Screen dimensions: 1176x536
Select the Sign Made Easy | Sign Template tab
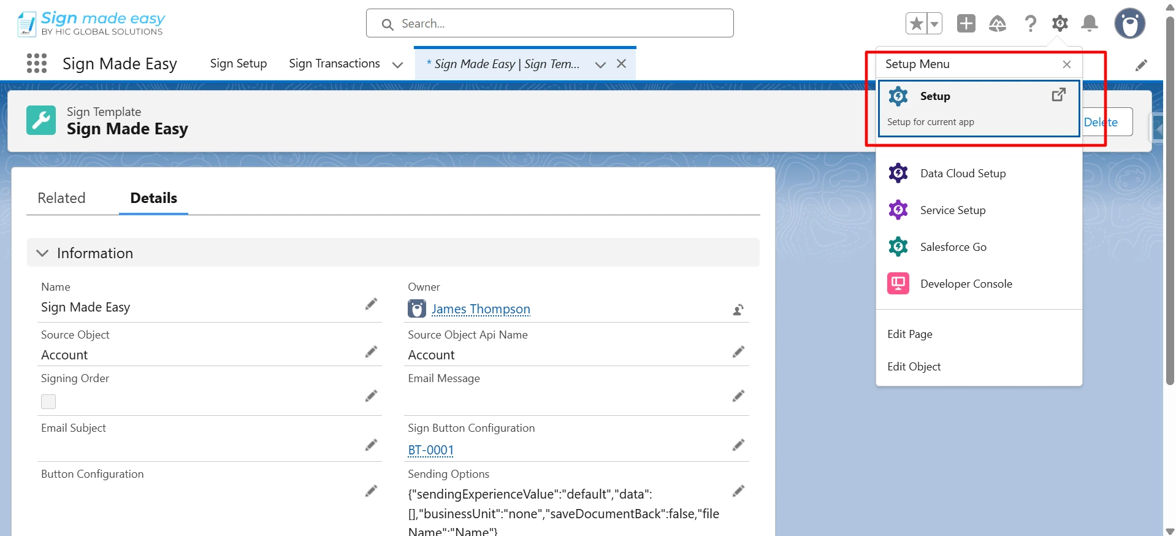[x=503, y=64]
